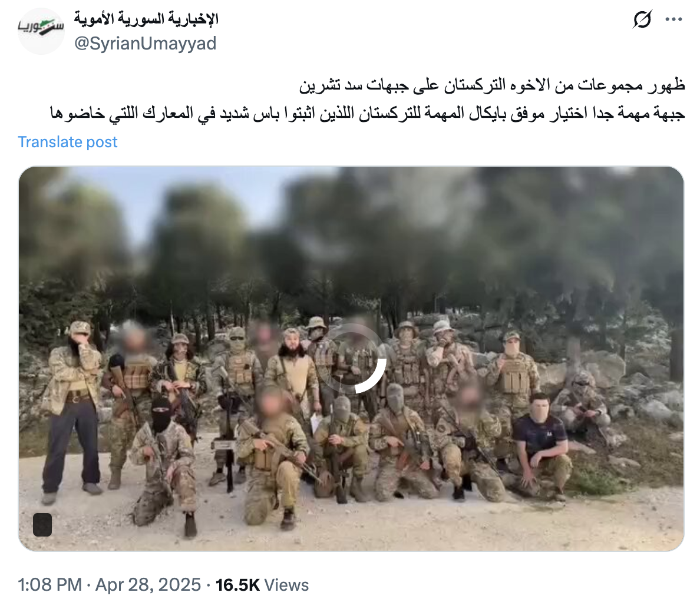Open the embedded video of the group
Screen dimensions: 700x609
tap(351, 359)
